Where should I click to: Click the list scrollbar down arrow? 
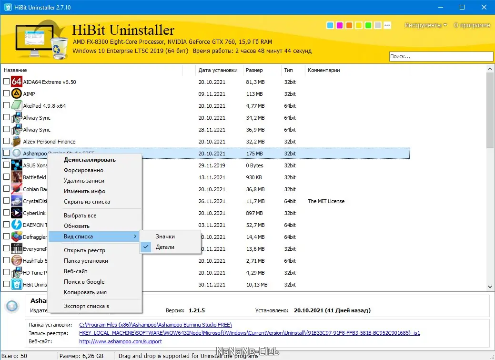[x=490, y=287]
